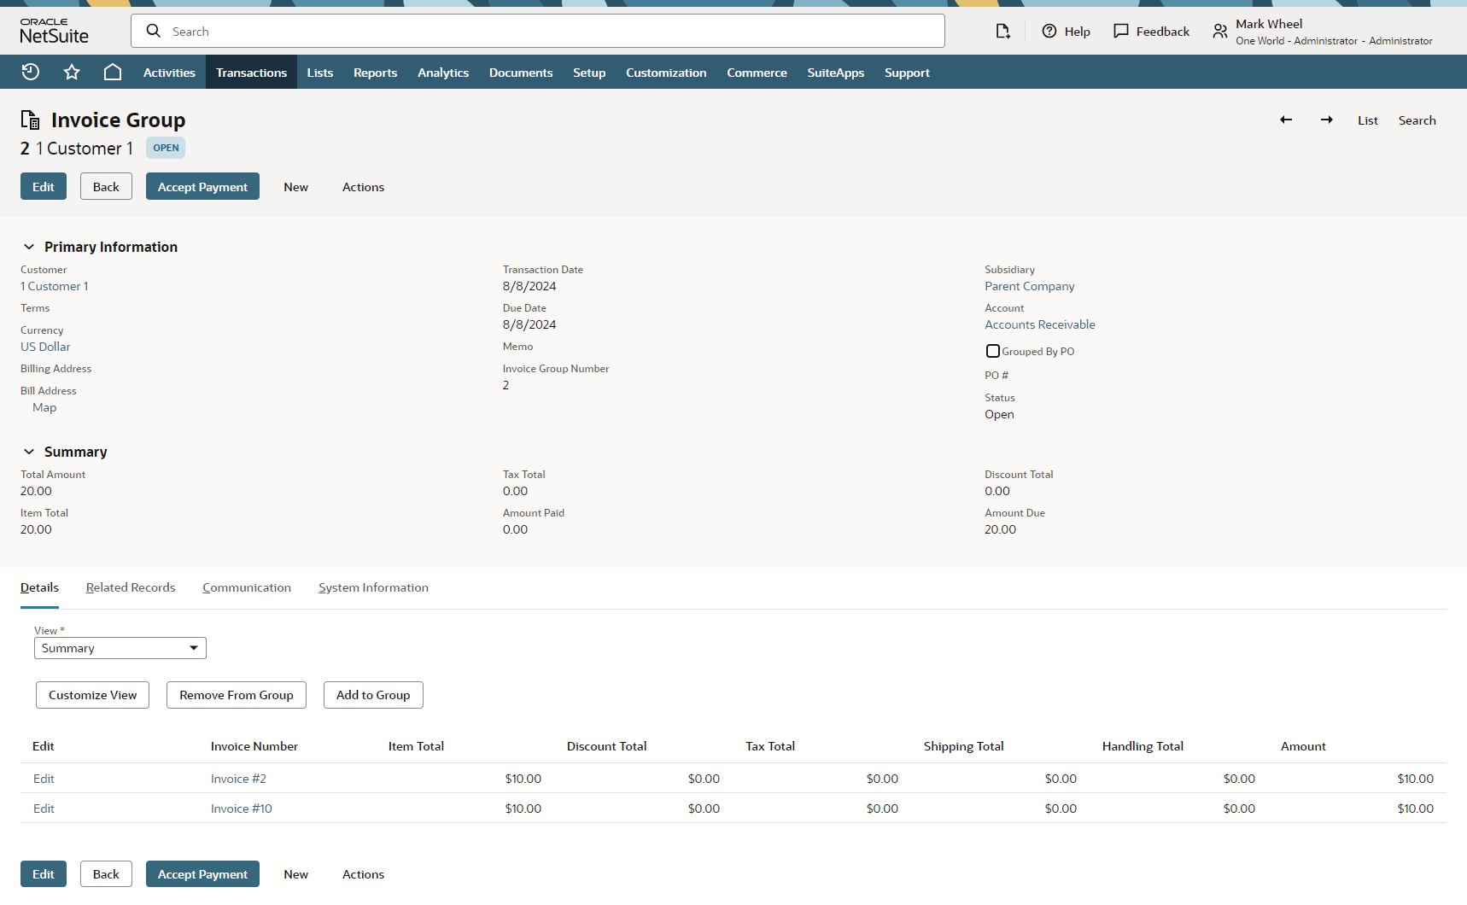Open the Accounts Receivable account link
Image resolution: width=1467 pixels, height=905 pixels.
[x=1039, y=324]
